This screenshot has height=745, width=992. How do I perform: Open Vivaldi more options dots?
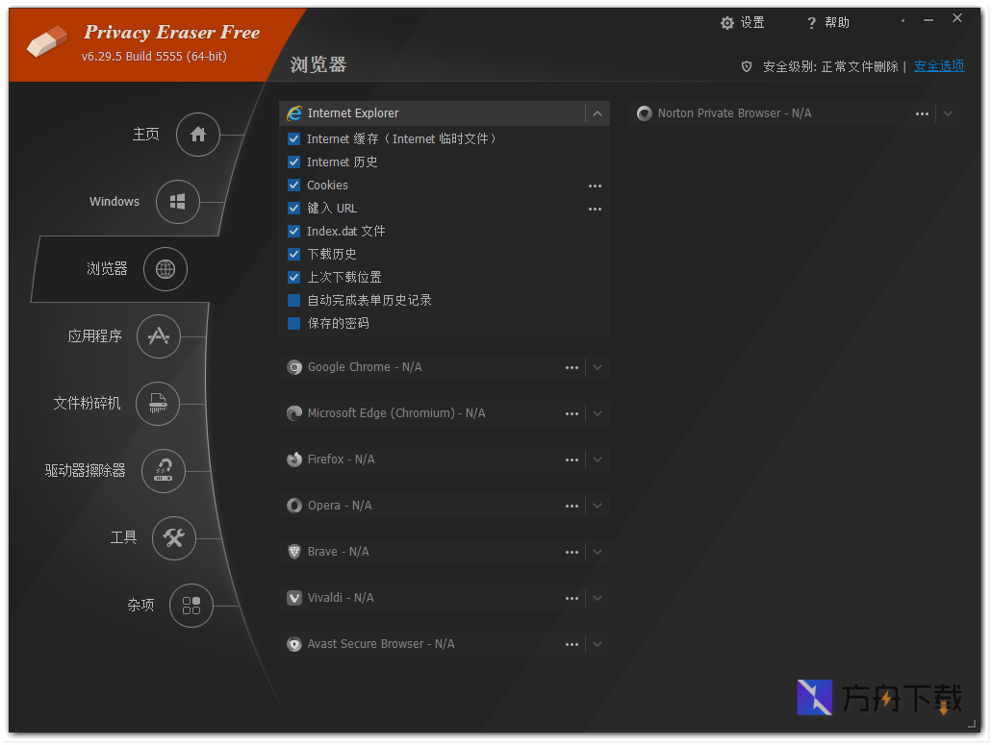(x=572, y=598)
